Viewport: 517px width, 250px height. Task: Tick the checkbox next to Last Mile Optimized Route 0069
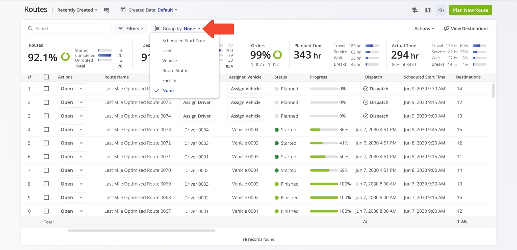(46, 184)
